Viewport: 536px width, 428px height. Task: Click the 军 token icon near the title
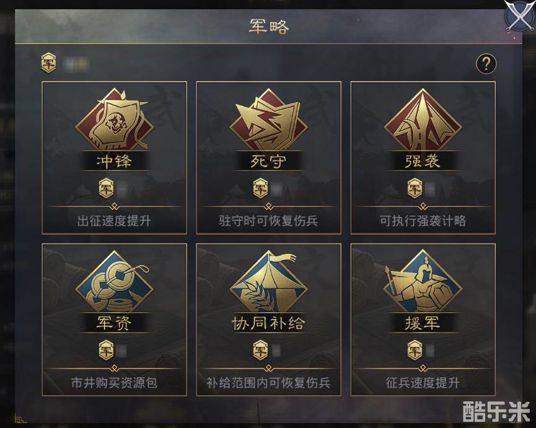coord(48,63)
